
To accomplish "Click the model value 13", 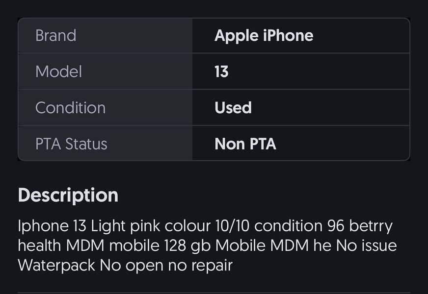I will [221, 71].
